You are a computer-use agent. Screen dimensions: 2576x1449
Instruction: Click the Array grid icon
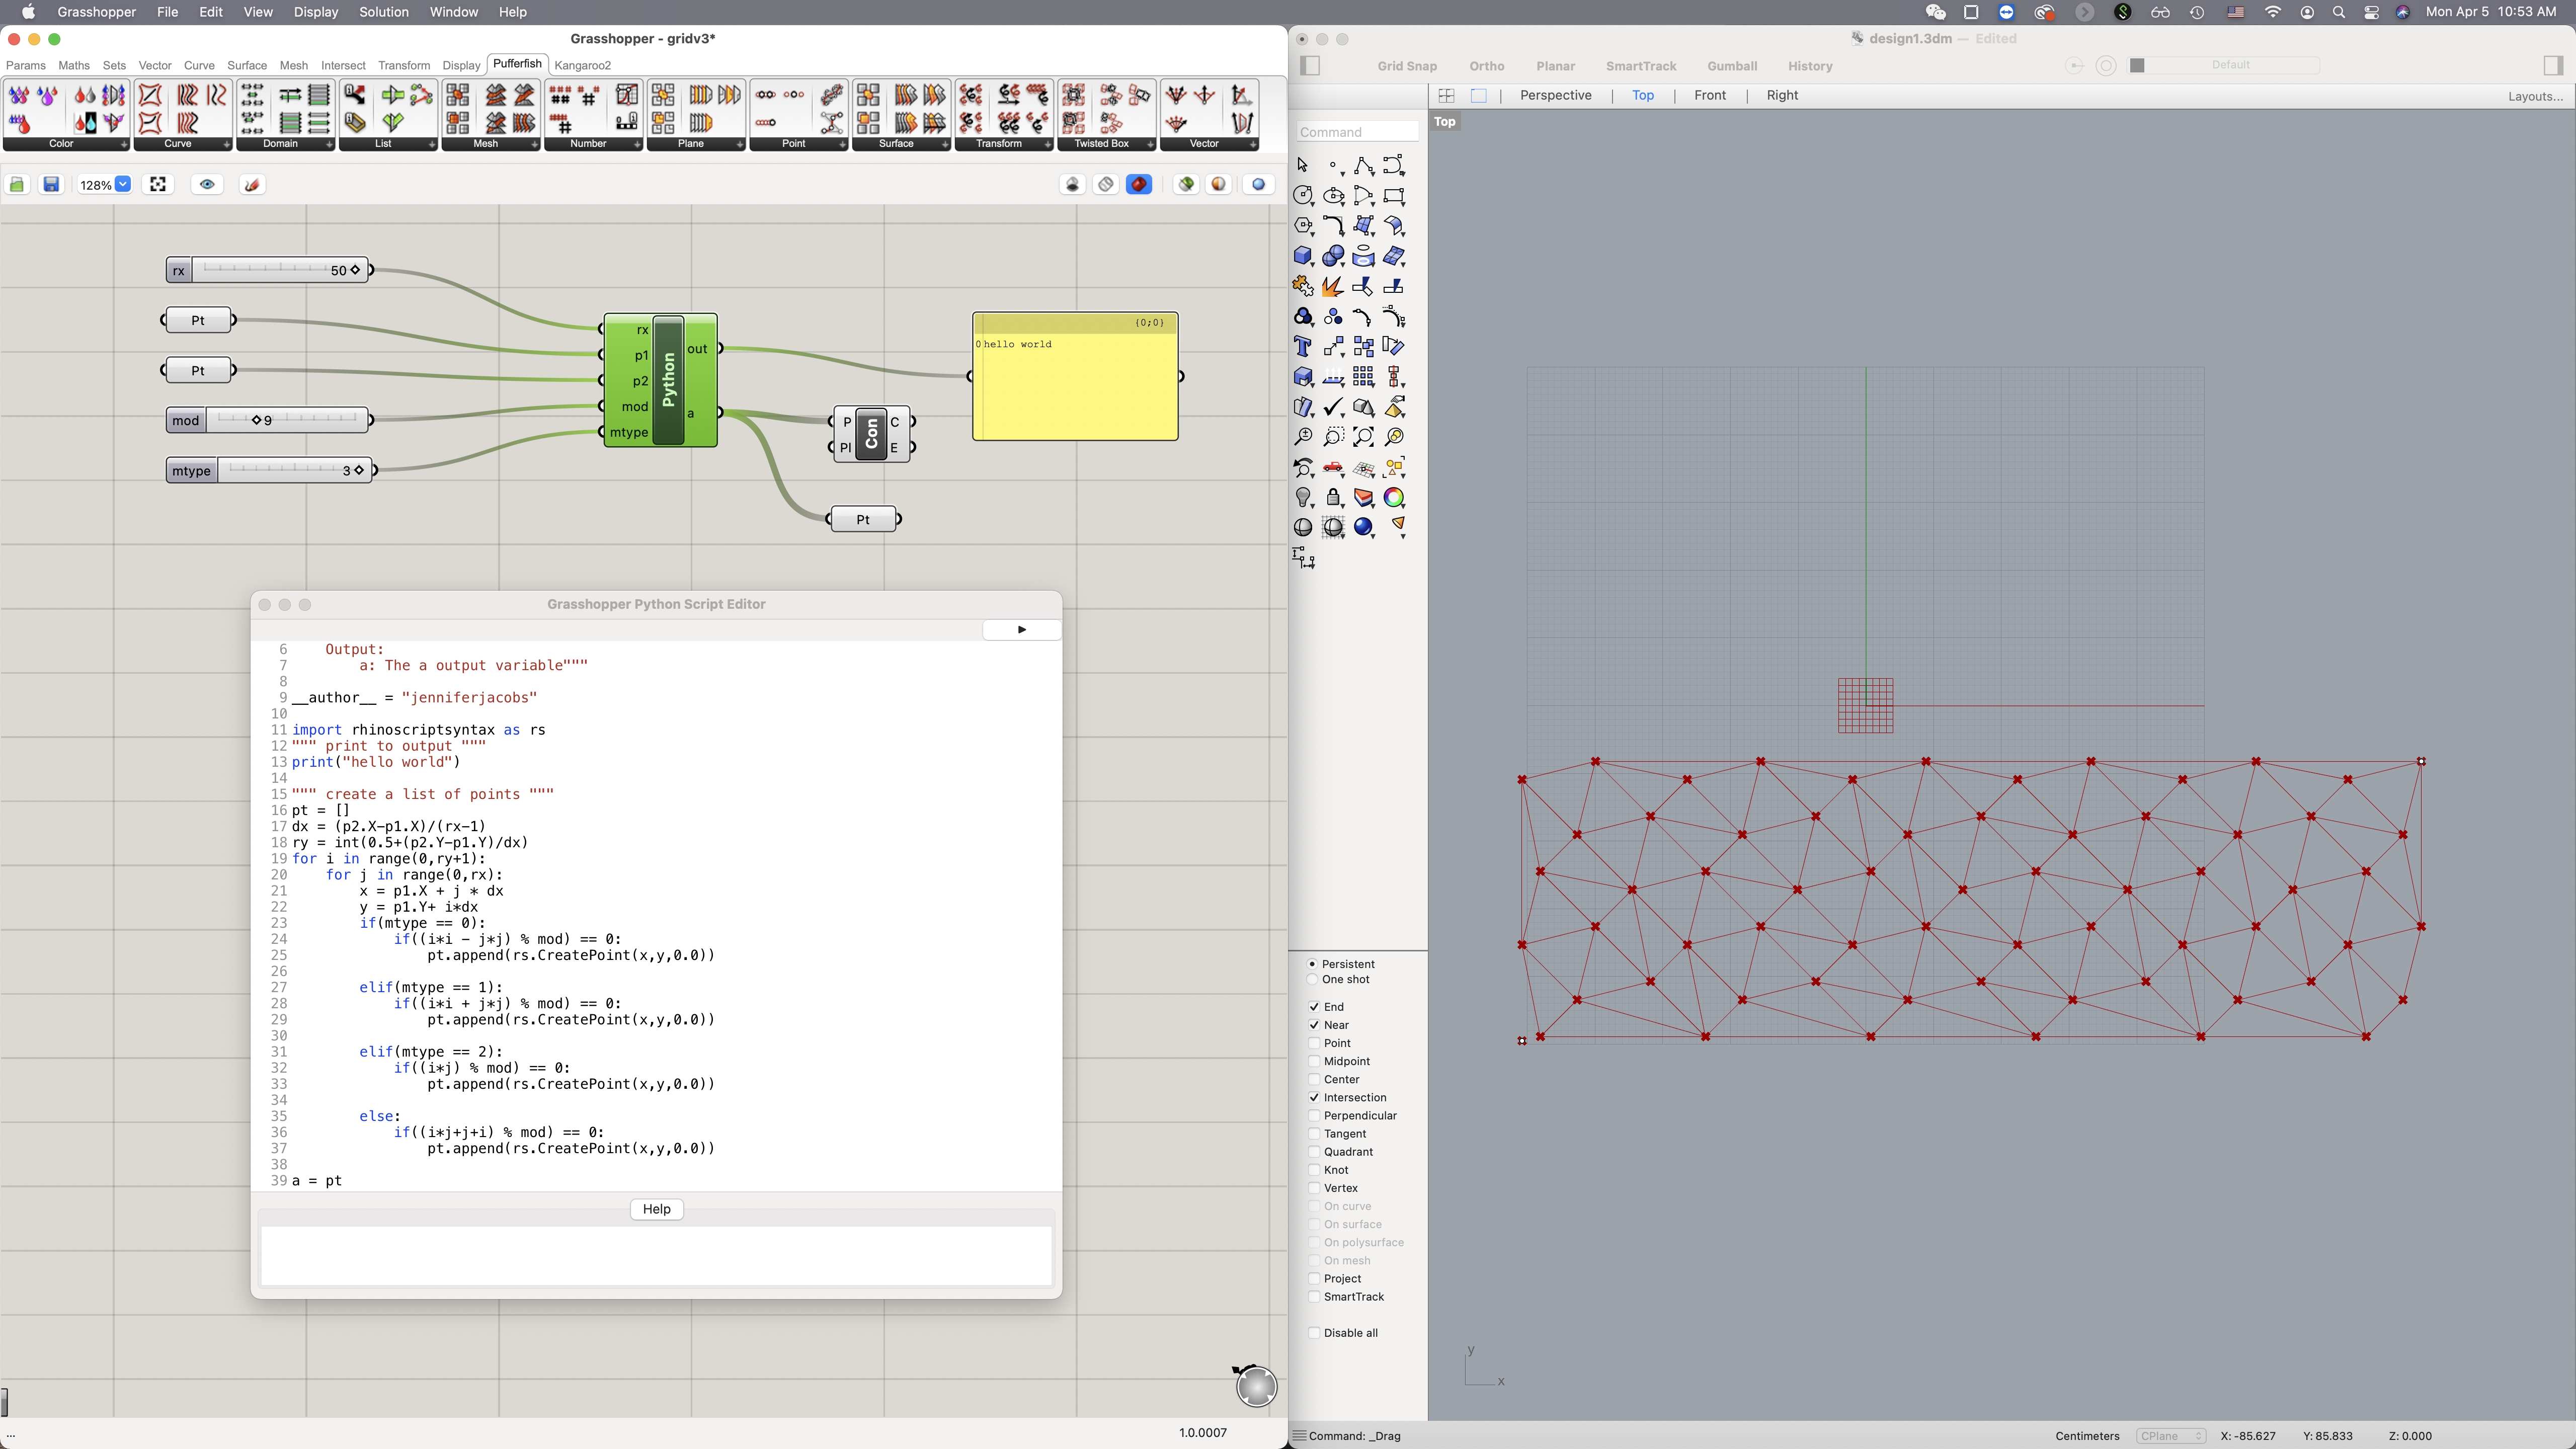[x=1363, y=377]
